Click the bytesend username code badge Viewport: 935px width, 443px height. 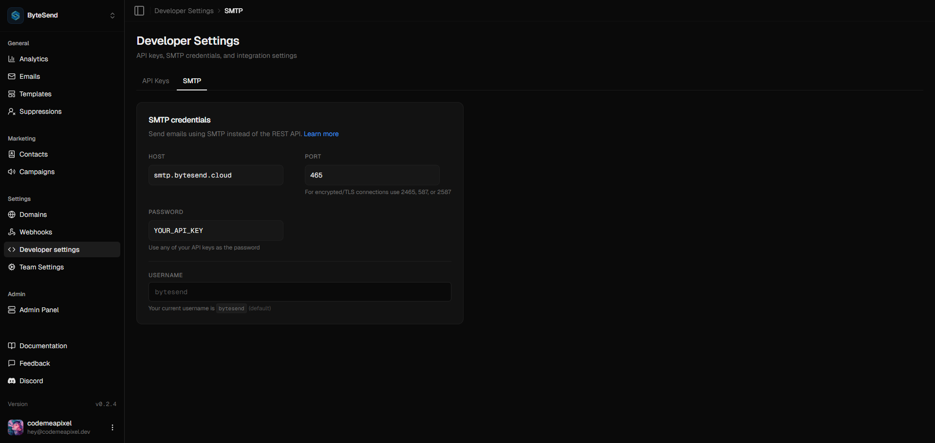click(231, 308)
